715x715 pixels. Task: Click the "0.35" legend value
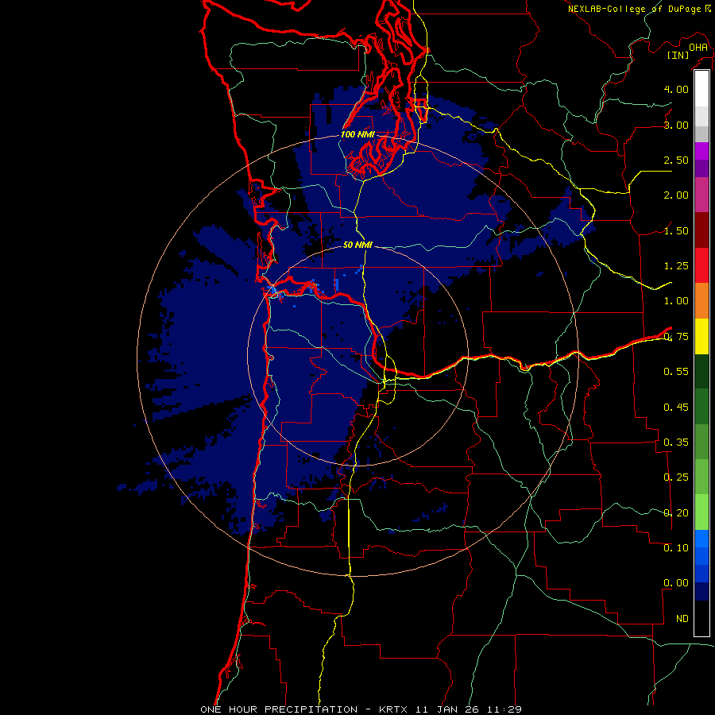pos(676,443)
